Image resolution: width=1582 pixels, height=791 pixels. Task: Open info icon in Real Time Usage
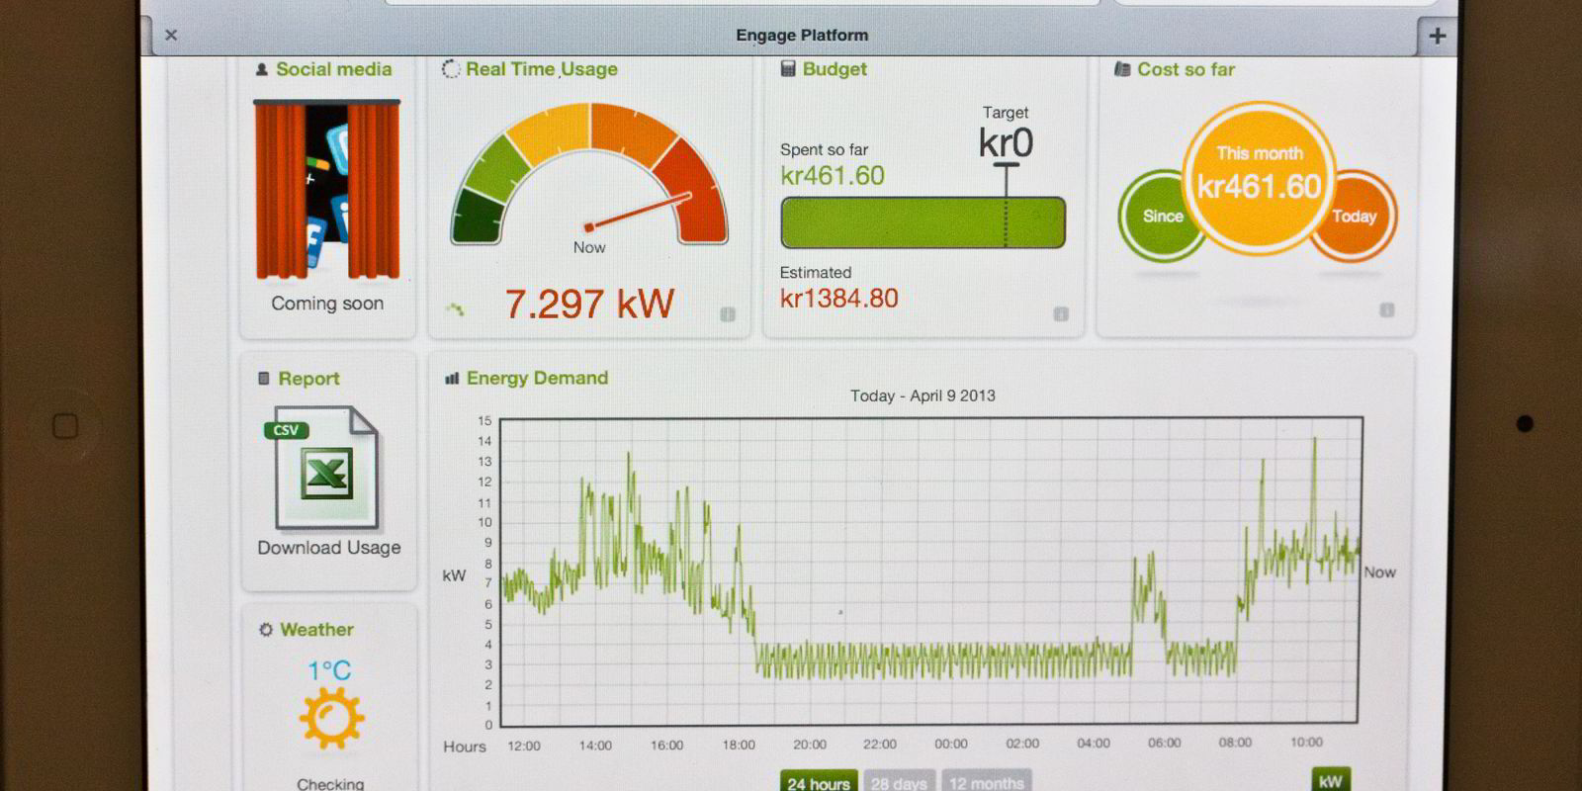pos(728,314)
